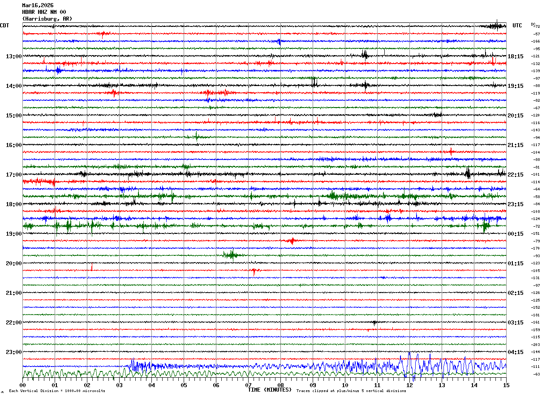
Task: Click the 23:00 CDT time label
Action: [x=13, y=352]
